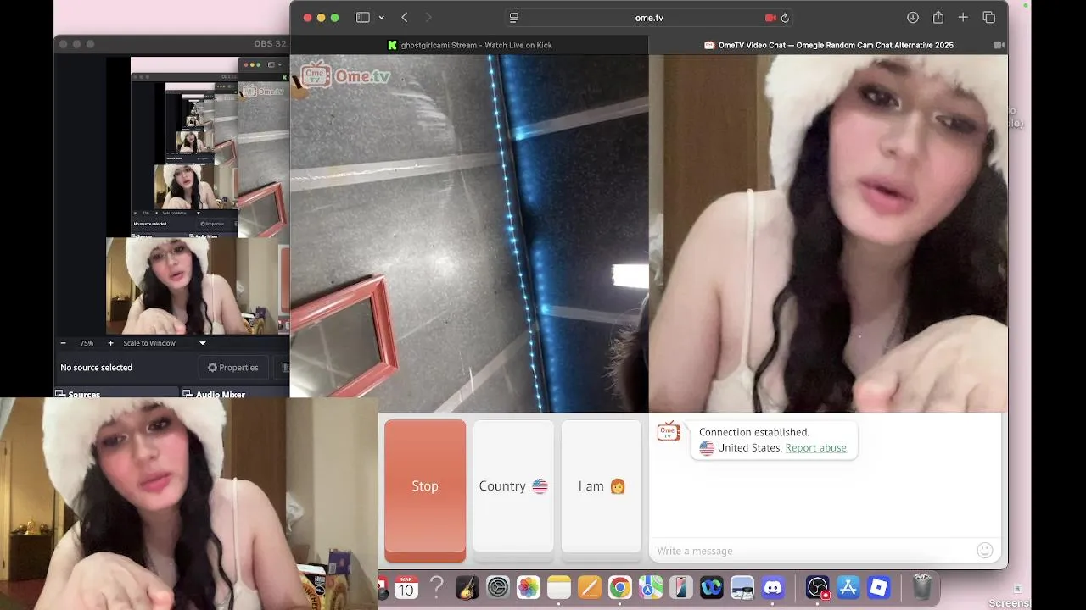Image resolution: width=1086 pixels, height=610 pixels.
Task: Open System Settings from the dock
Action: pyautogui.click(x=498, y=586)
